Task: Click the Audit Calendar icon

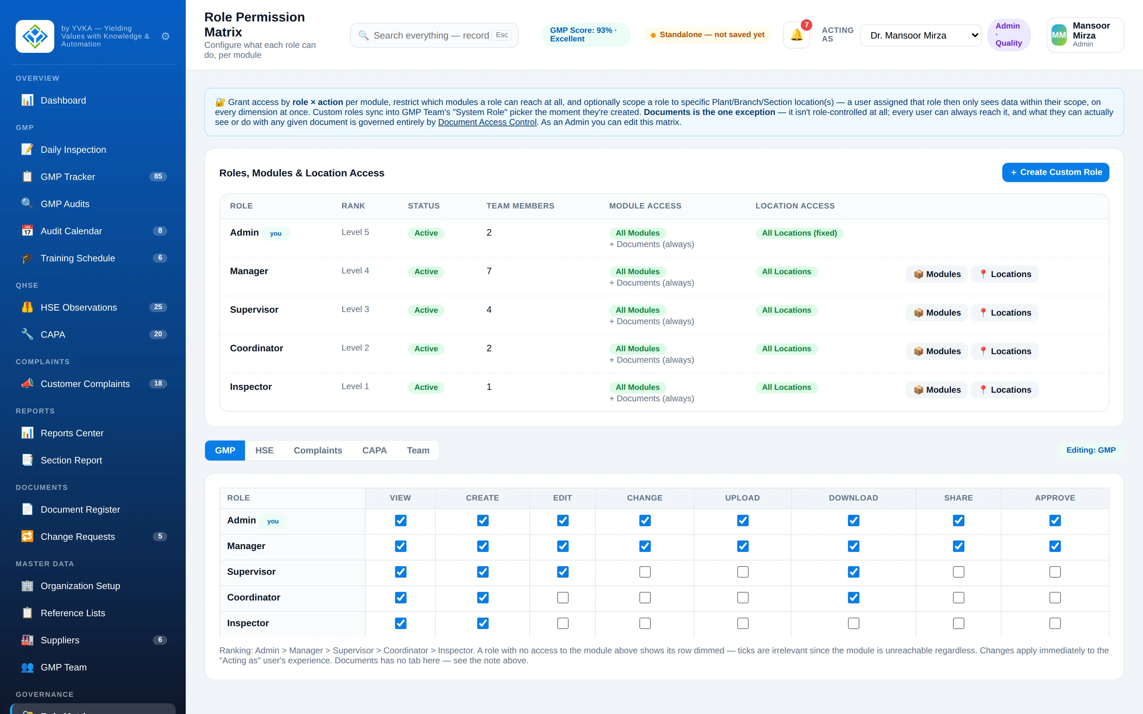Action: 28,231
